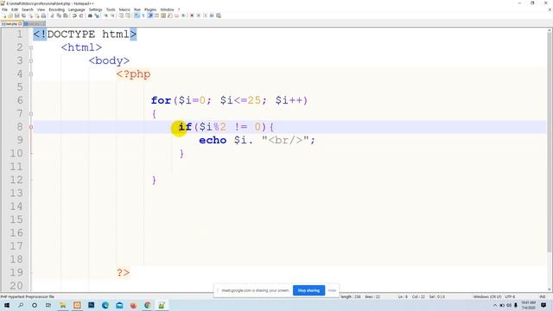Click the Save recorded macro icon
This screenshot has width=553, height=311.
point(219,16)
